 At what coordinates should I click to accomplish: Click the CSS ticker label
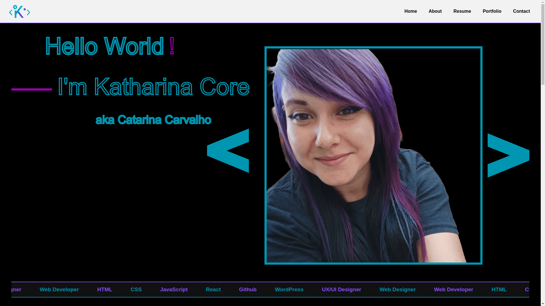point(136,290)
